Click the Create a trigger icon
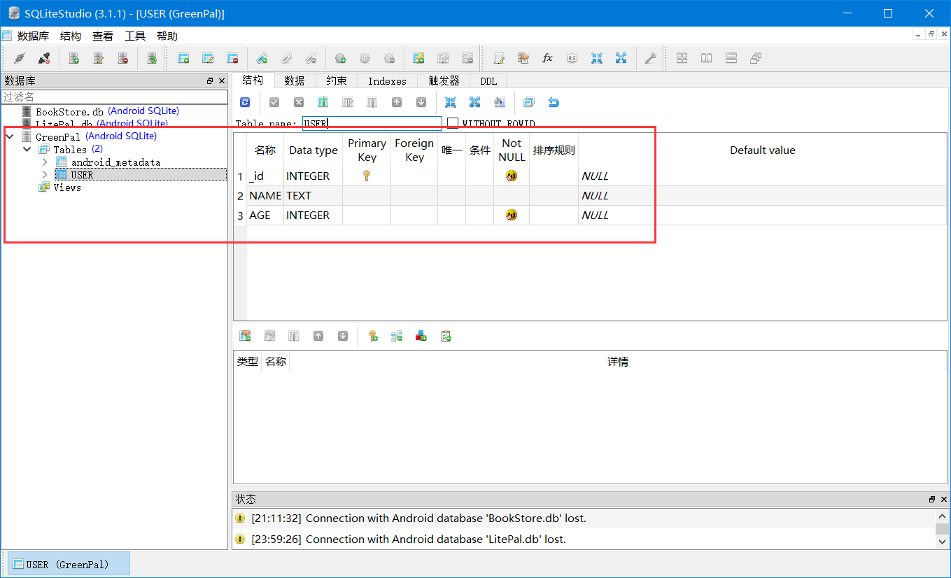This screenshot has width=951, height=578. [341, 58]
